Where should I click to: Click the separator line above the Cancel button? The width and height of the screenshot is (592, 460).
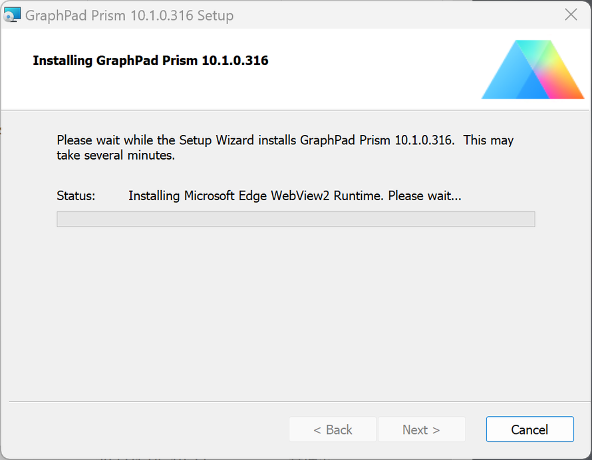pyautogui.click(x=295, y=402)
